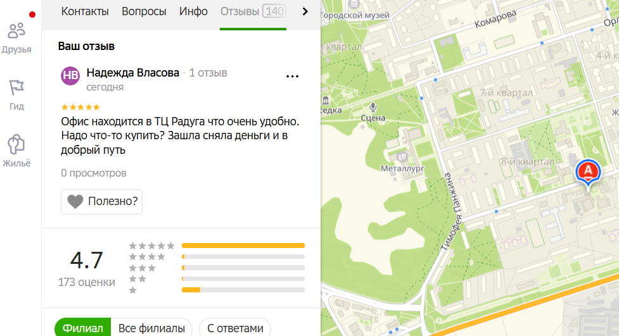Show more tabs with right chevron
Image resolution: width=619 pixels, height=336 pixels.
305,11
